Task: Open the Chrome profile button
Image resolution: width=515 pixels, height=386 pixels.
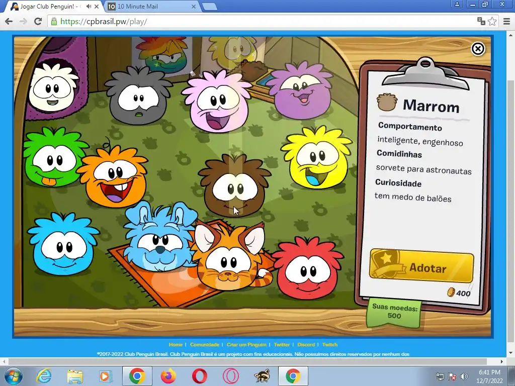Action: pos(457,4)
